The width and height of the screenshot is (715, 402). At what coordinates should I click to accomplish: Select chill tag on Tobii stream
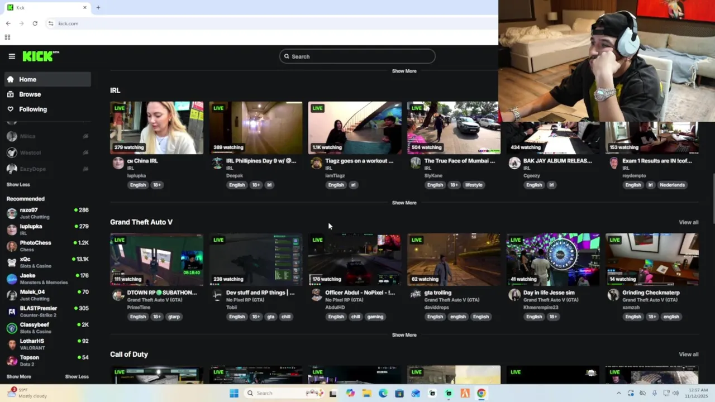point(286,317)
